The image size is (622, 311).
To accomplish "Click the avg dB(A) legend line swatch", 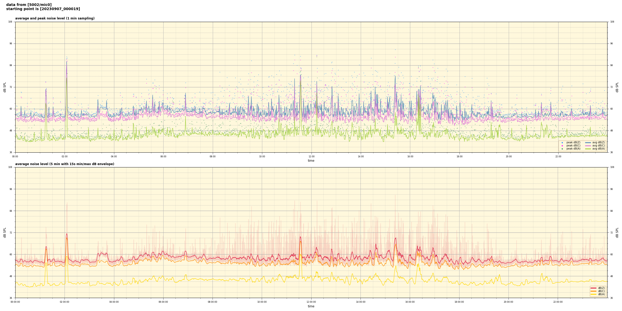I will click(588, 149).
